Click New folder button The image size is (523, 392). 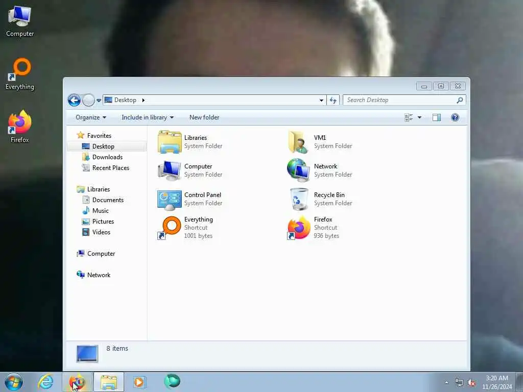coord(204,117)
